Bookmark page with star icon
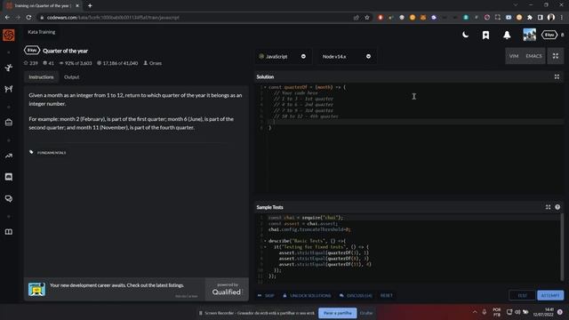Viewport: 569px width, 320px height. (367, 18)
